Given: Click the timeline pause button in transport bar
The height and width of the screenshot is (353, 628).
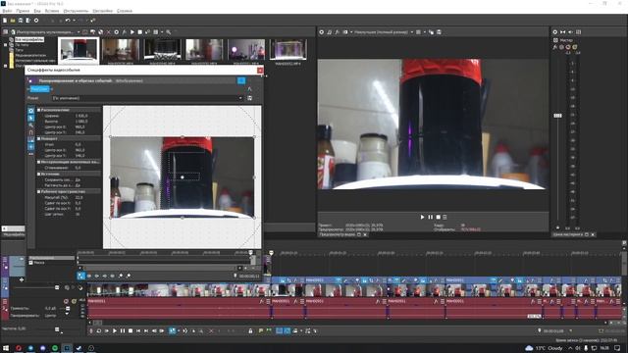Looking at the screenshot, I should [x=123, y=331].
